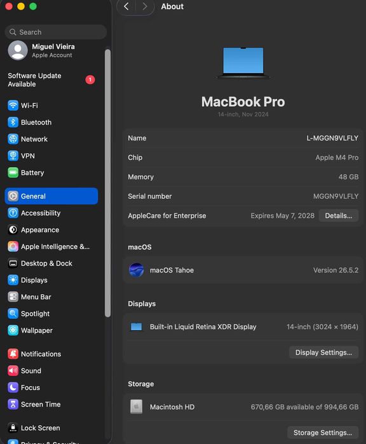Screen dimensions: 366x444
Task: Click the Built-in Liquid Retina XDR Display label
Action: tap(203, 326)
